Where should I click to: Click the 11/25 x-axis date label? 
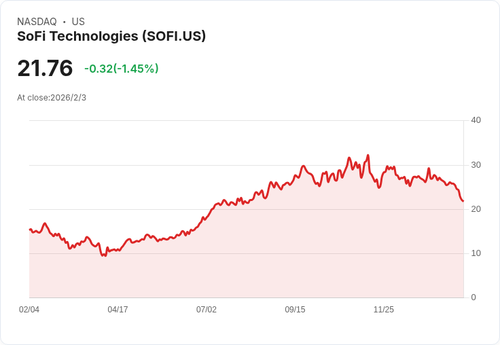click(x=384, y=310)
